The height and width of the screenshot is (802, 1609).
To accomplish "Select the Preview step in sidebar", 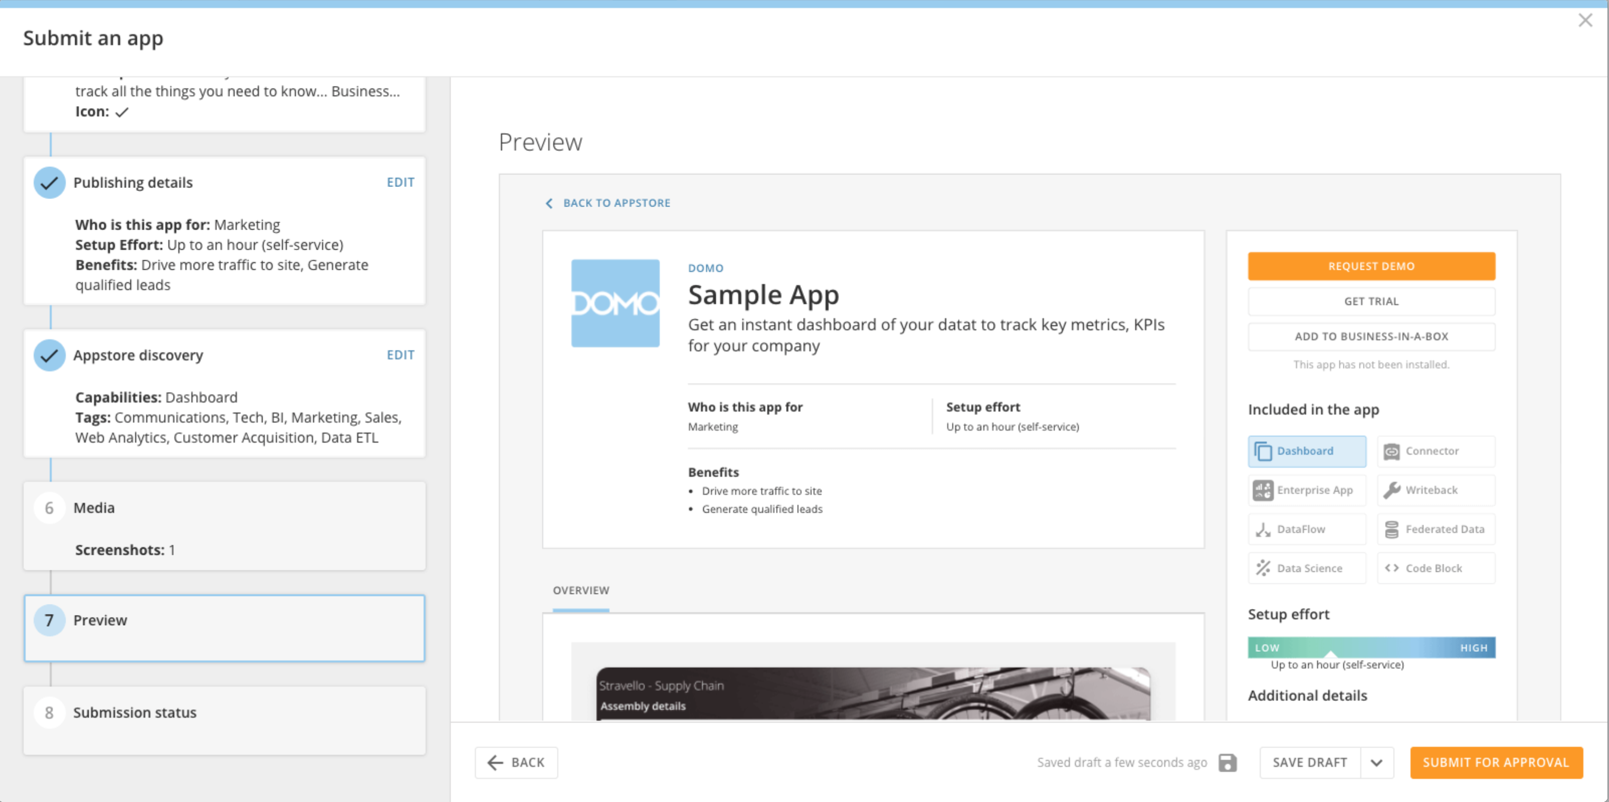I will [224, 628].
